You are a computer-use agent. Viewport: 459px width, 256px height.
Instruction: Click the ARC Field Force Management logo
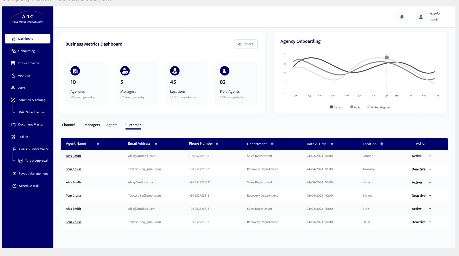point(28,17)
